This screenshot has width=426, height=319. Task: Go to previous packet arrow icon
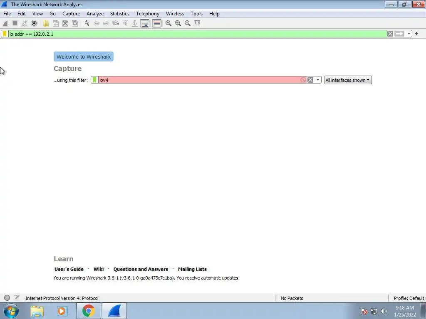pyautogui.click(x=97, y=23)
